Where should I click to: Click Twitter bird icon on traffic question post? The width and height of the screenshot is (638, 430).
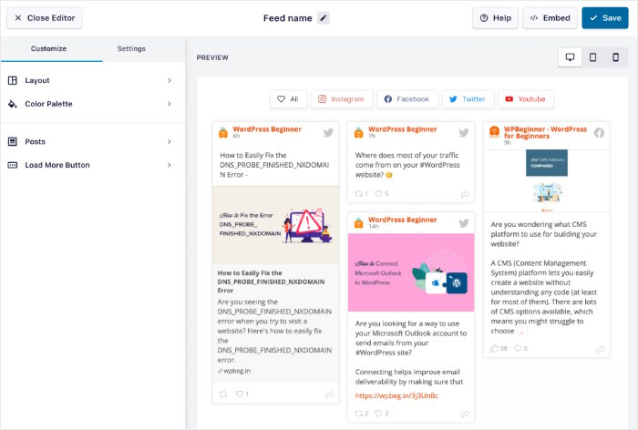pyautogui.click(x=464, y=133)
